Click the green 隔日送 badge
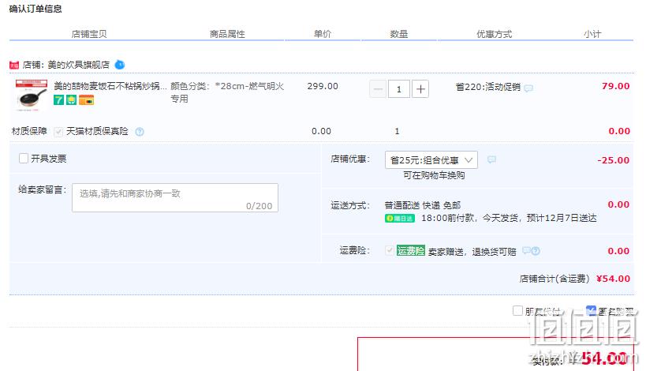The image size is (646, 371). [x=400, y=218]
